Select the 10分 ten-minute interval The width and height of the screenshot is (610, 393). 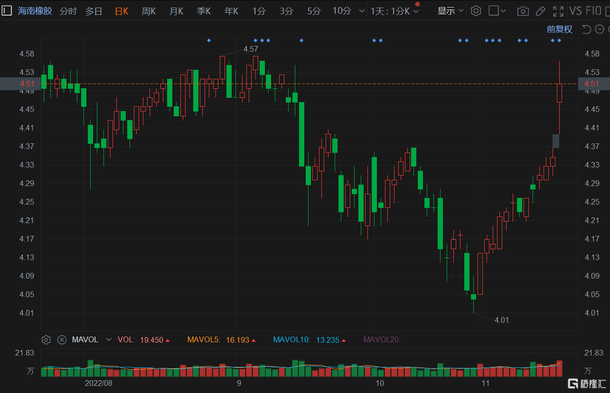click(x=342, y=11)
